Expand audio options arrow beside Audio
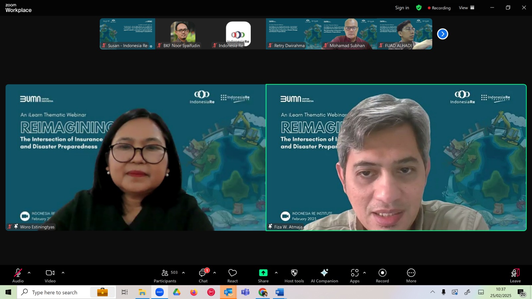The image size is (532, 299). (29, 273)
